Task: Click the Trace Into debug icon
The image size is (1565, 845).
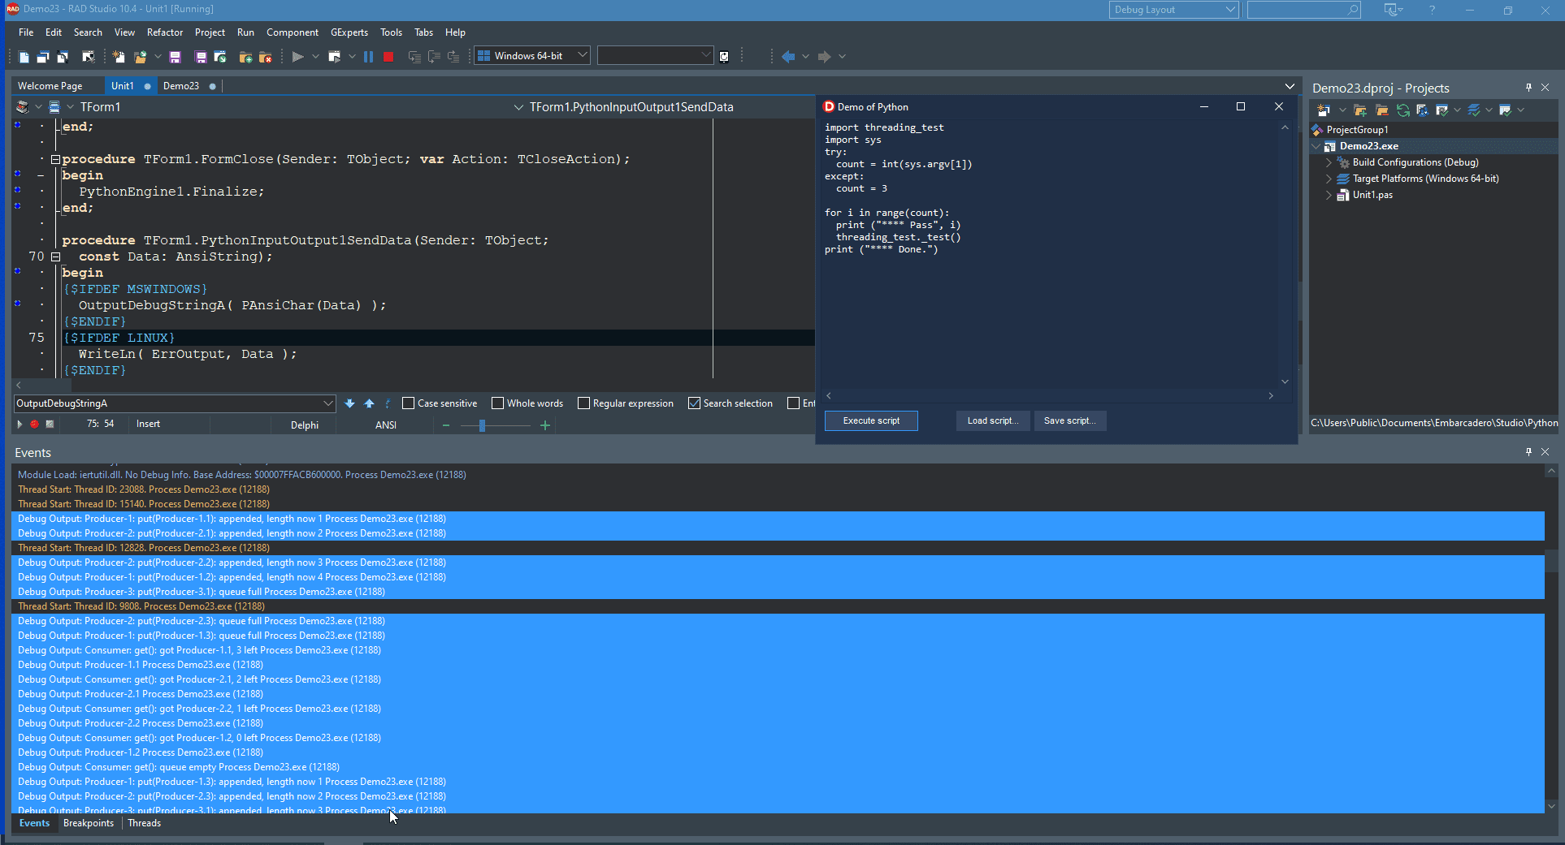Action: click(x=414, y=57)
